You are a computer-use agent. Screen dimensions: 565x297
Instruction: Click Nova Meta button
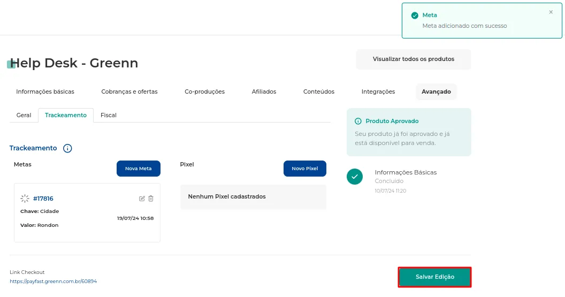(139, 169)
